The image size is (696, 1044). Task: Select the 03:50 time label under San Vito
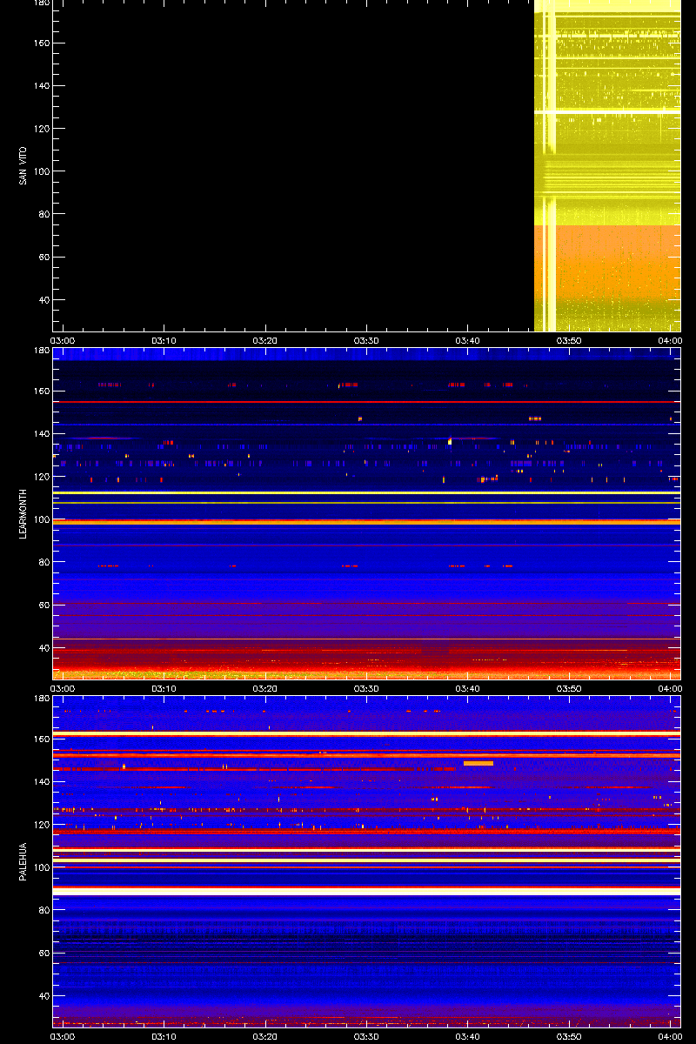569,340
